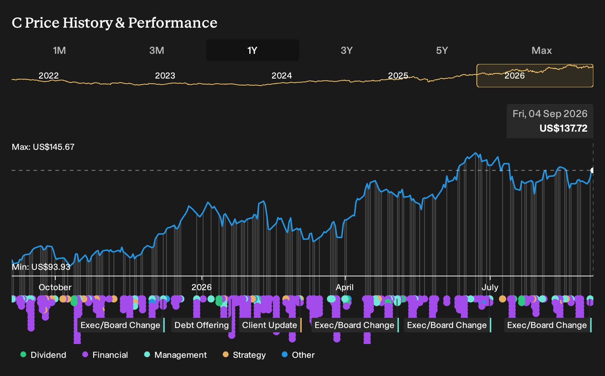This screenshot has height=376, width=605.
Task: Click the white current price point marker
Action: pos(593,170)
